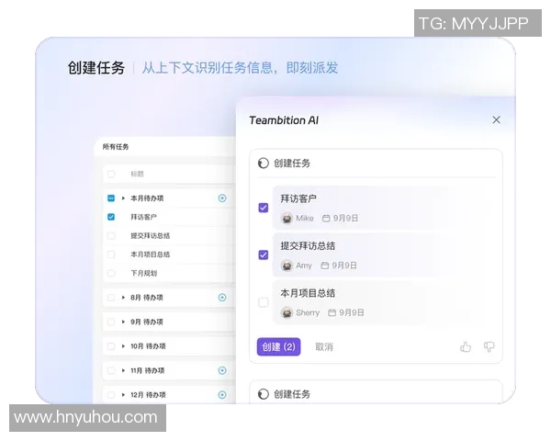Check the 9月 待办项 group checkbox

(x=111, y=322)
